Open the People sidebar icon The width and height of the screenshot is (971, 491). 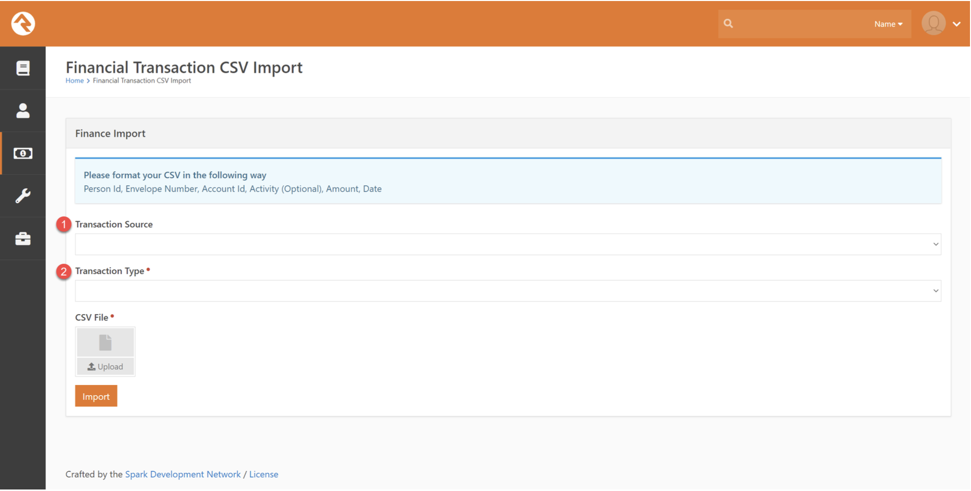tap(23, 111)
